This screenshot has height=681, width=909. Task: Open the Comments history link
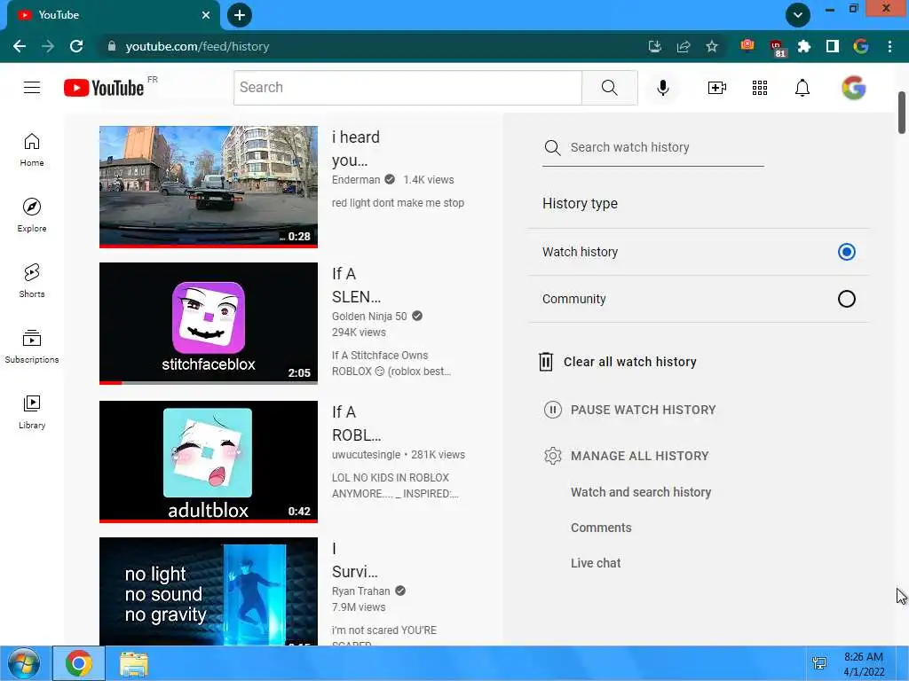(601, 528)
